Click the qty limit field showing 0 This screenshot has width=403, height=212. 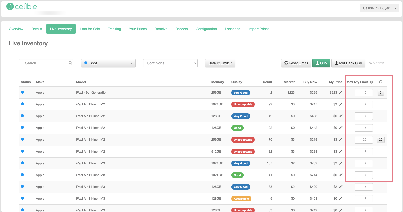(x=364, y=93)
